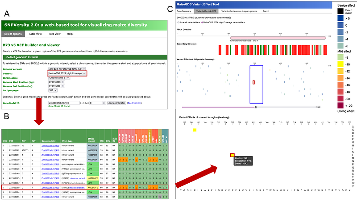
Task: Open Variant effects across the pan-genome tab
Action: (x=239, y=11)
